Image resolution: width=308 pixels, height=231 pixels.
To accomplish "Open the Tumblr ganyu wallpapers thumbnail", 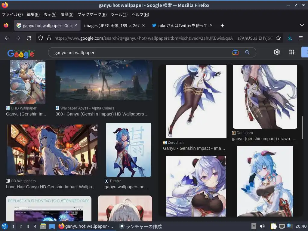I will coord(128,150).
